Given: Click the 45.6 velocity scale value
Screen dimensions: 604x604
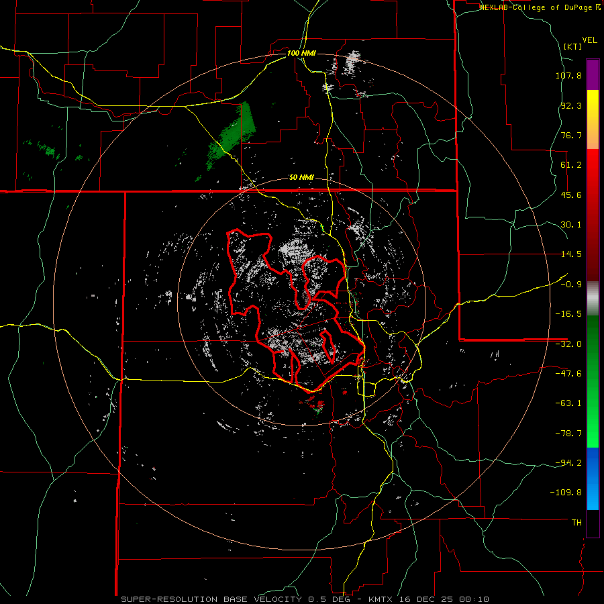Looking at the screenshot, I should click(x=571, y=195).
